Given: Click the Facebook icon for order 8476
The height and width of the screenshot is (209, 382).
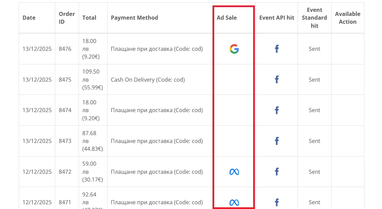Looking at the screenshot, I should [x=277, y=49].
